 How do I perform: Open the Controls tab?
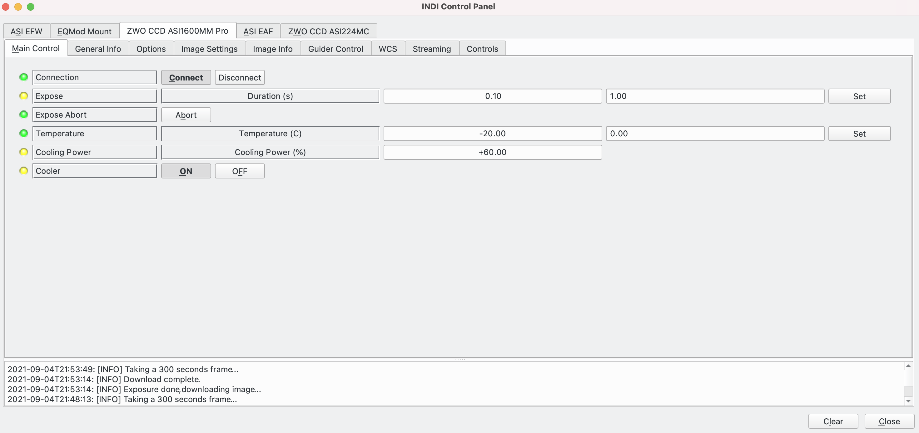click(482, 49)
